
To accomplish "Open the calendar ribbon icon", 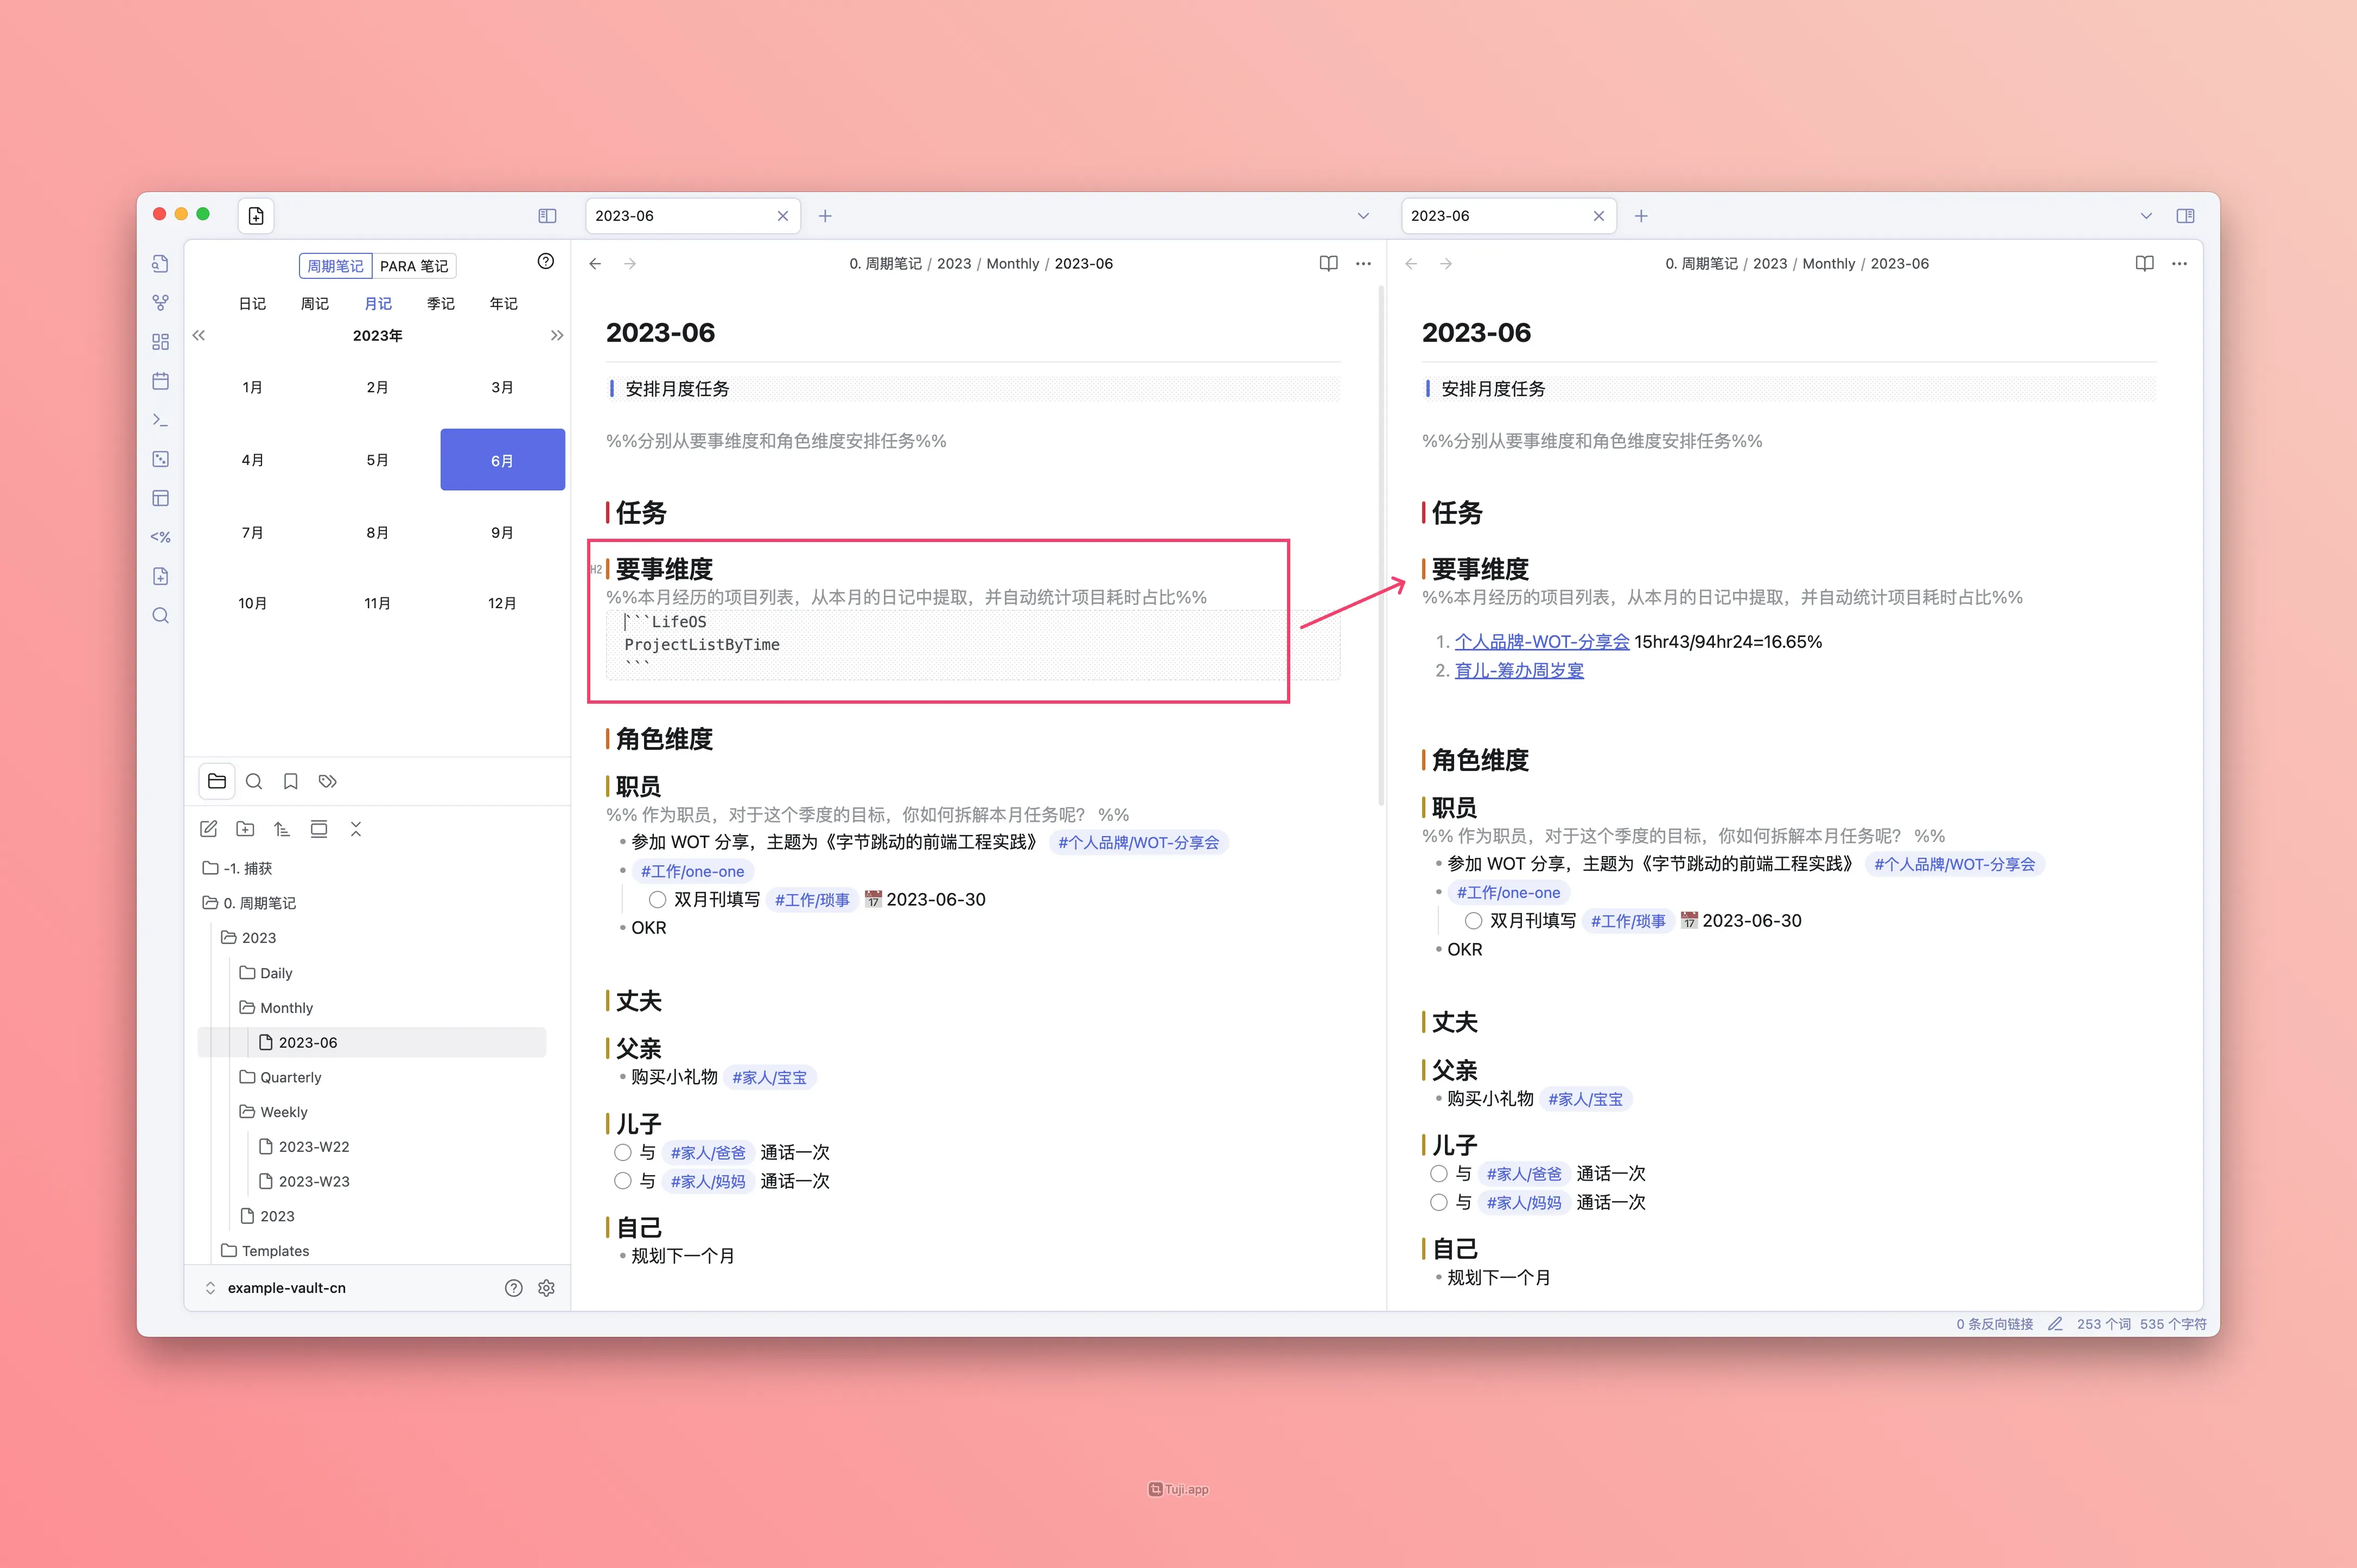I will point(160,381).
